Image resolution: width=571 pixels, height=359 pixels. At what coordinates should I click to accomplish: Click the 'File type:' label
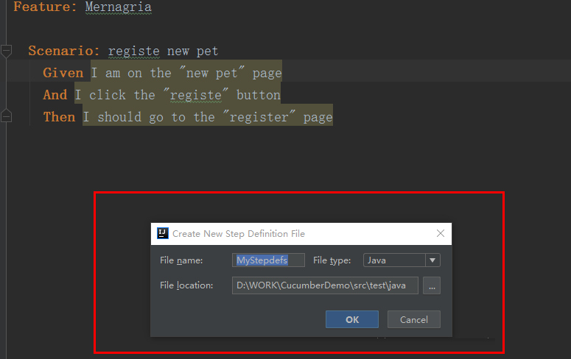click(x=332, y=260)
